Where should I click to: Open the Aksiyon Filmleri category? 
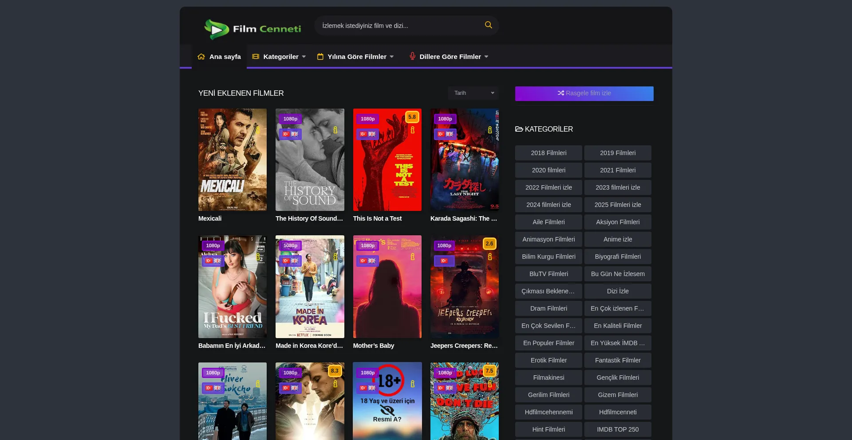click(618, 222)
